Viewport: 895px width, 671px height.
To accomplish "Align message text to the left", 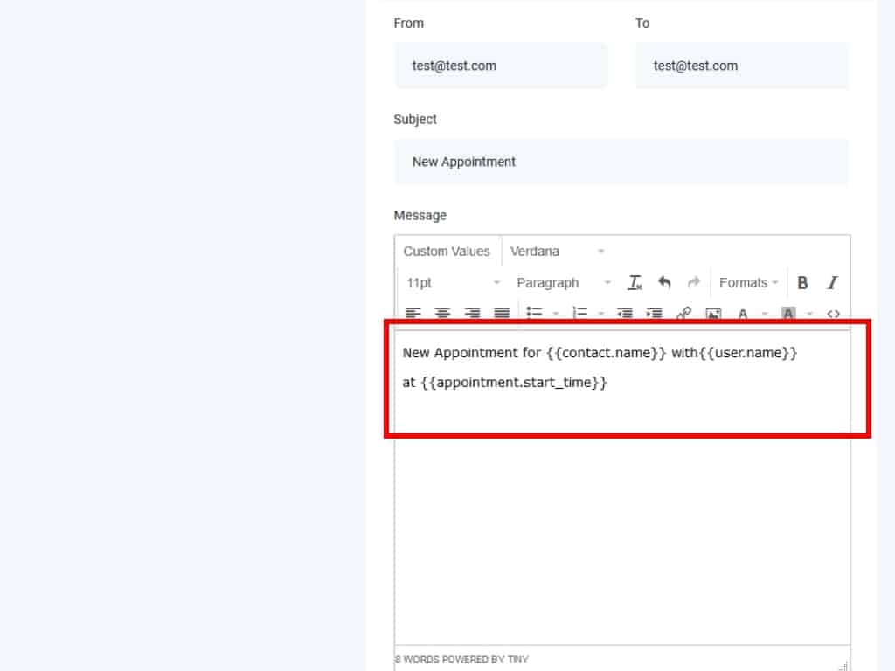I will [413, 313].
